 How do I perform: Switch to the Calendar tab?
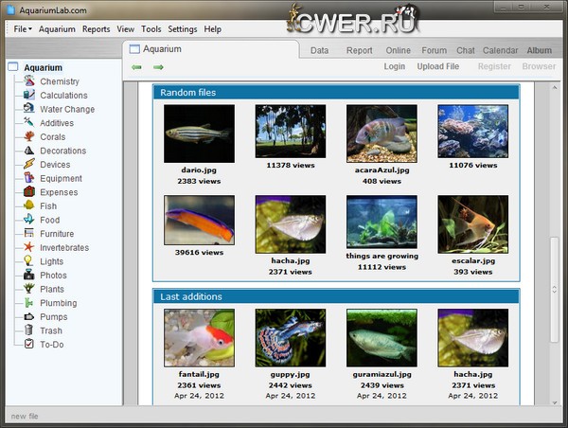[x=500, y=50]
